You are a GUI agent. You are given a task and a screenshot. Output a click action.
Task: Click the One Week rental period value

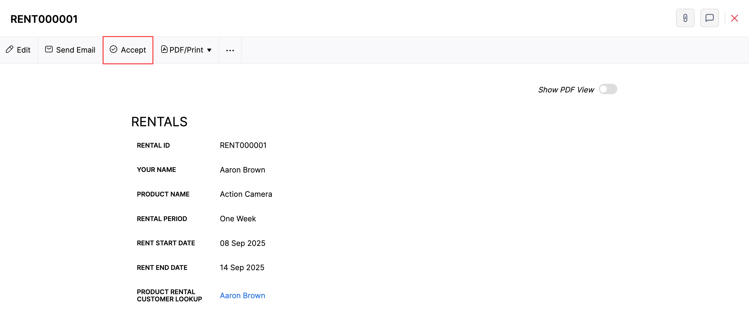pyautogui.click(x=238, y=218)
